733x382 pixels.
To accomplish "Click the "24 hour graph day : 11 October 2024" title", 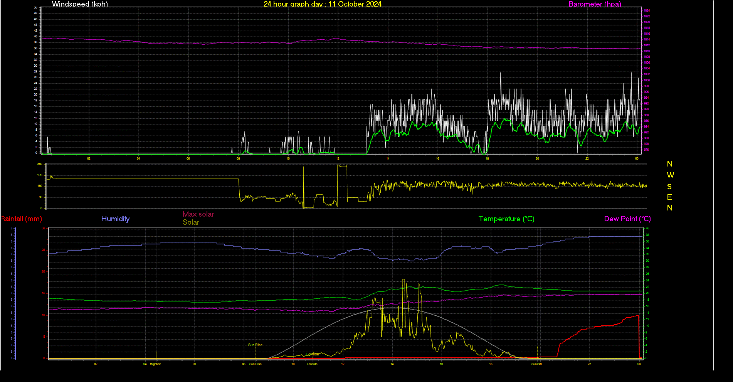I will (x=323, y=4).
